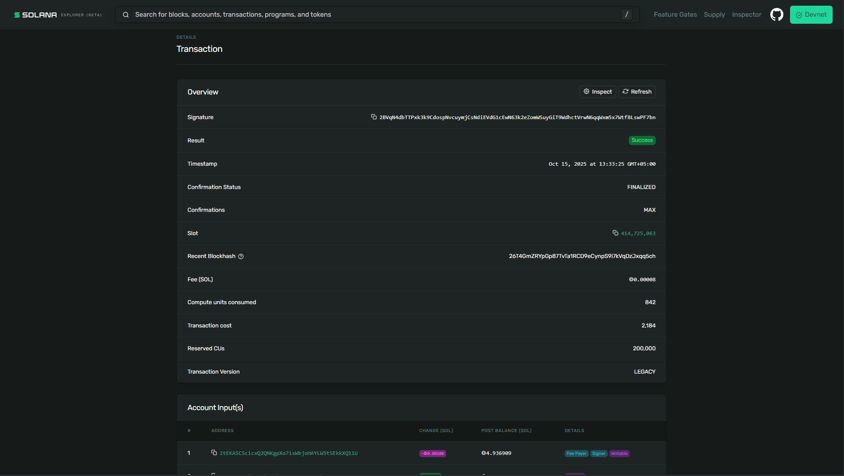The width and height of the screenshot is (844, 476).
Task: Click the Writable badge
Action: click(x=619, y=454)
